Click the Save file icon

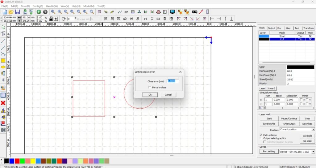[x=17, y=12]
